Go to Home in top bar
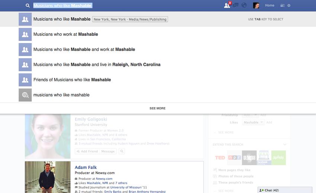 (x=270, y=6)
